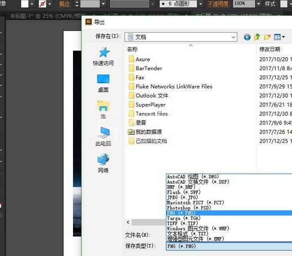The image size is (292, 256).
Task: Choose Photoshop (*.PSD) format
Action: point(229,208)
